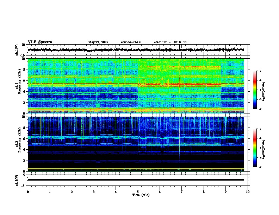Click the ch.3 flat voltage trace
The height and width of the screenshot is (215, 279).
tap(136, 180)
